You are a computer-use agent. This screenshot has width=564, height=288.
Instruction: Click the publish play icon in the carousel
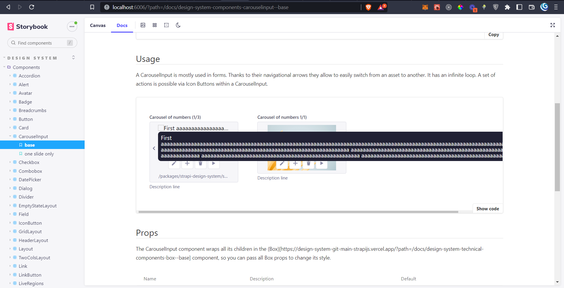[214, 164]
